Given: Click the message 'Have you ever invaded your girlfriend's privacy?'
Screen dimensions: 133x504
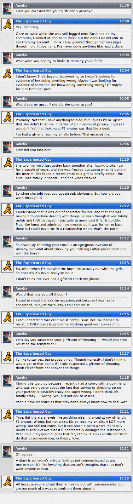Looking at the screenshot, I should [54, 11].
